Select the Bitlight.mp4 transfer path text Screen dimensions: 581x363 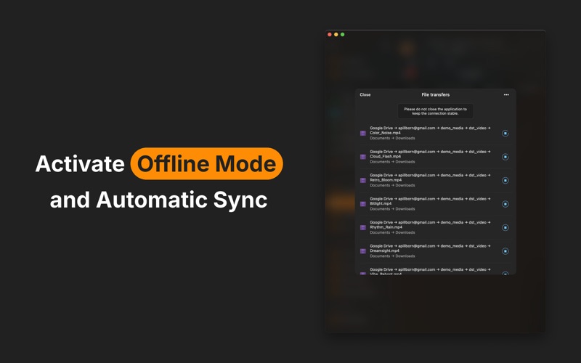[x=430, y=201]
